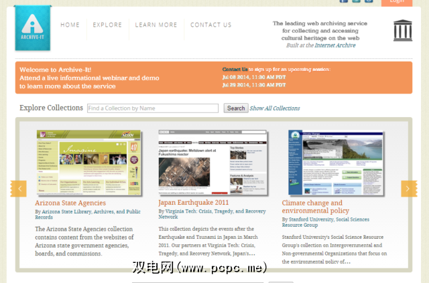Open the Climate change collection thumbnail

point(336,163)
